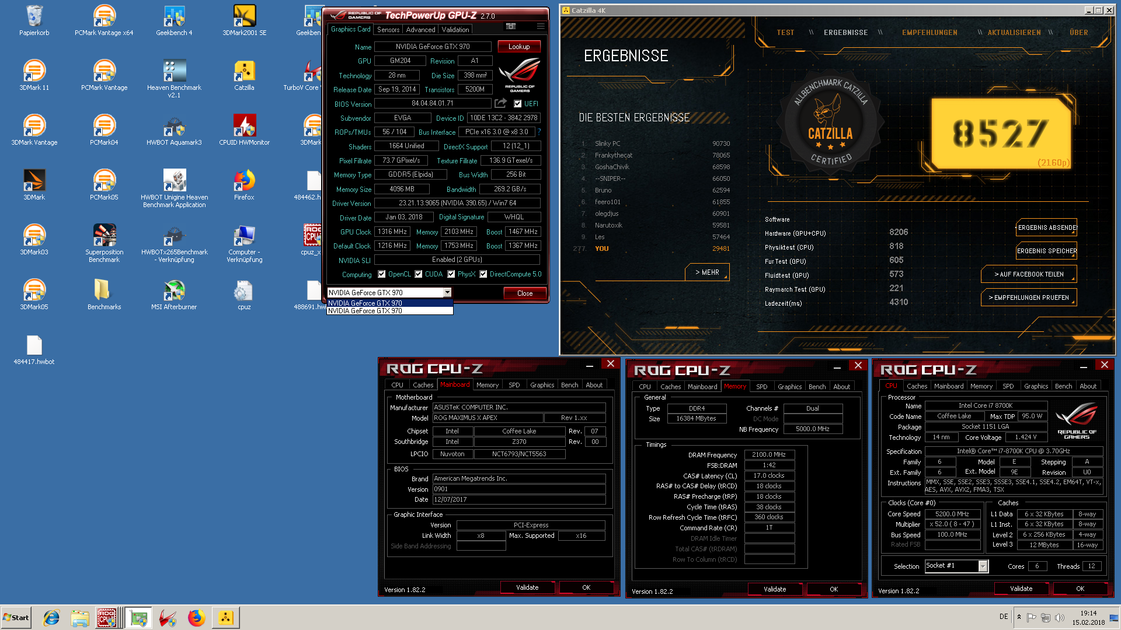Open HWBOT Aquamark3 desktop icon
Screen dimensions: 1121x630
[174, 130]
